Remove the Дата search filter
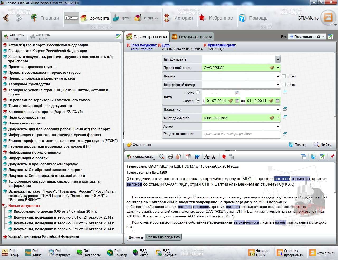The height and width of the screenshot is (260, 338). pyautogui.click(x=159, y=45)
